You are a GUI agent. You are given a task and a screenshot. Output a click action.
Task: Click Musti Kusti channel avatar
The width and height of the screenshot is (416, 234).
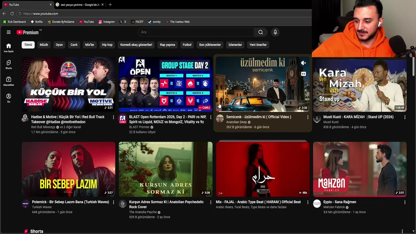[317, 118]
